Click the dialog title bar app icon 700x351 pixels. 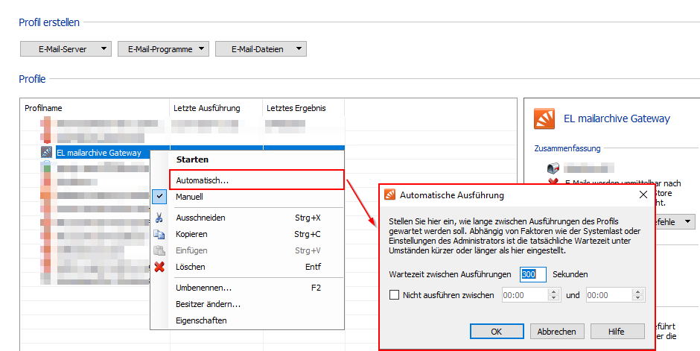389,195
